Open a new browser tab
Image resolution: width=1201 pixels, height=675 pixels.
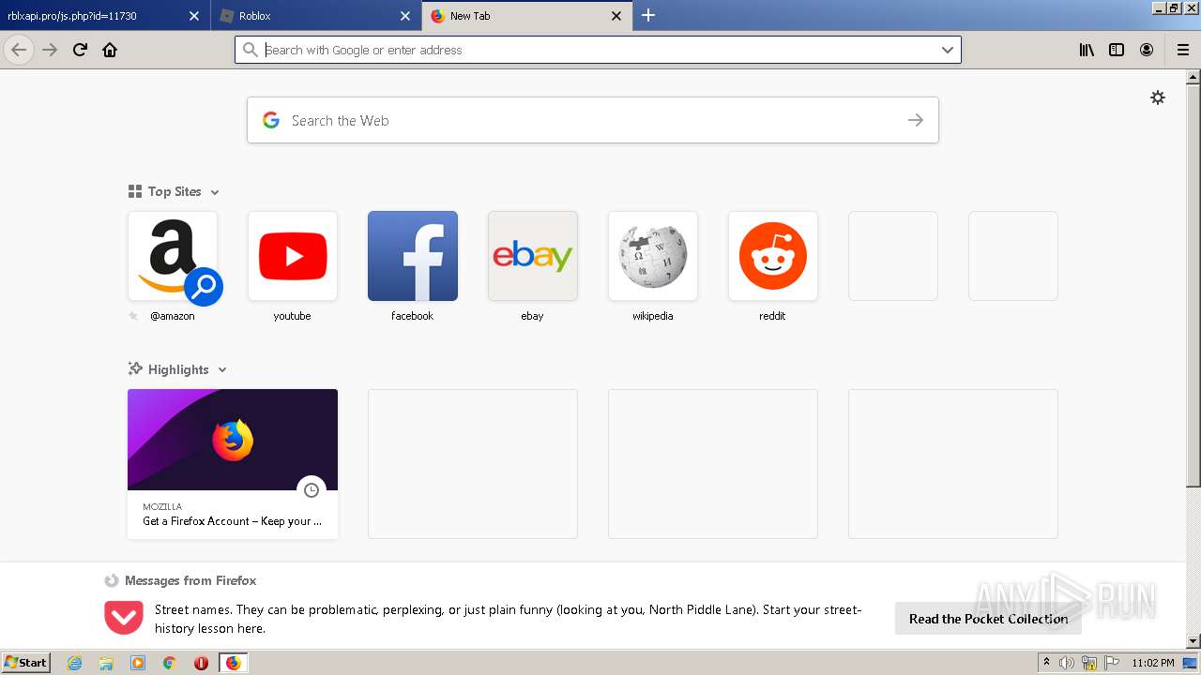[x=648, y=15]
